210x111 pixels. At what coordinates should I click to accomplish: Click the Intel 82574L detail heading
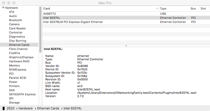tap(53, 49)
